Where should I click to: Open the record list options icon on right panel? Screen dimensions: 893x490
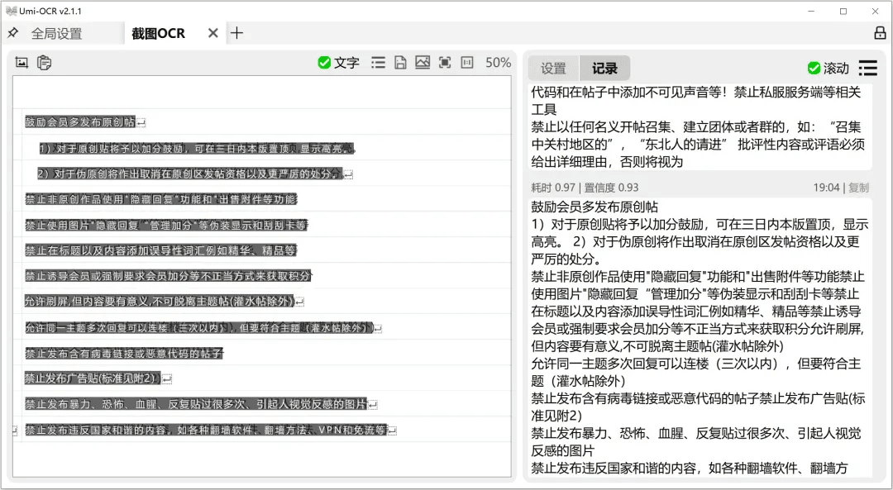pyautogui.click(x=867, y=69)
